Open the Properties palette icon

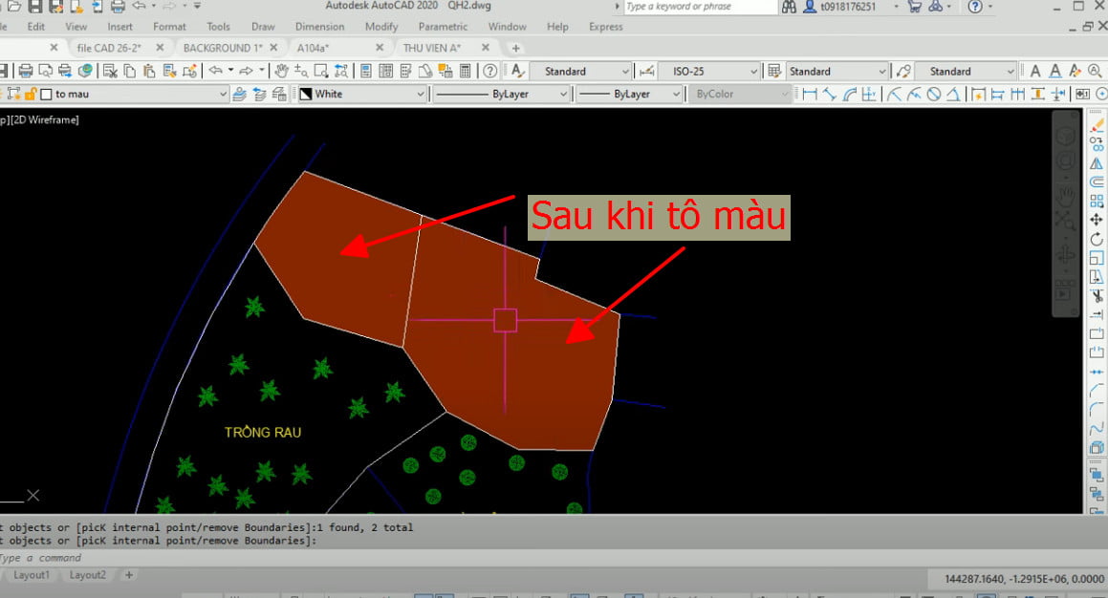point(366,71)
